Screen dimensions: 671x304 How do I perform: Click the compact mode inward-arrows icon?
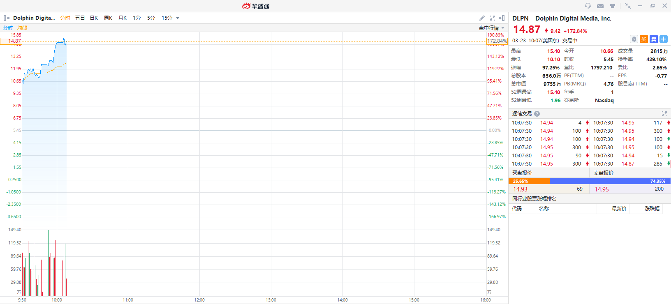628,6
